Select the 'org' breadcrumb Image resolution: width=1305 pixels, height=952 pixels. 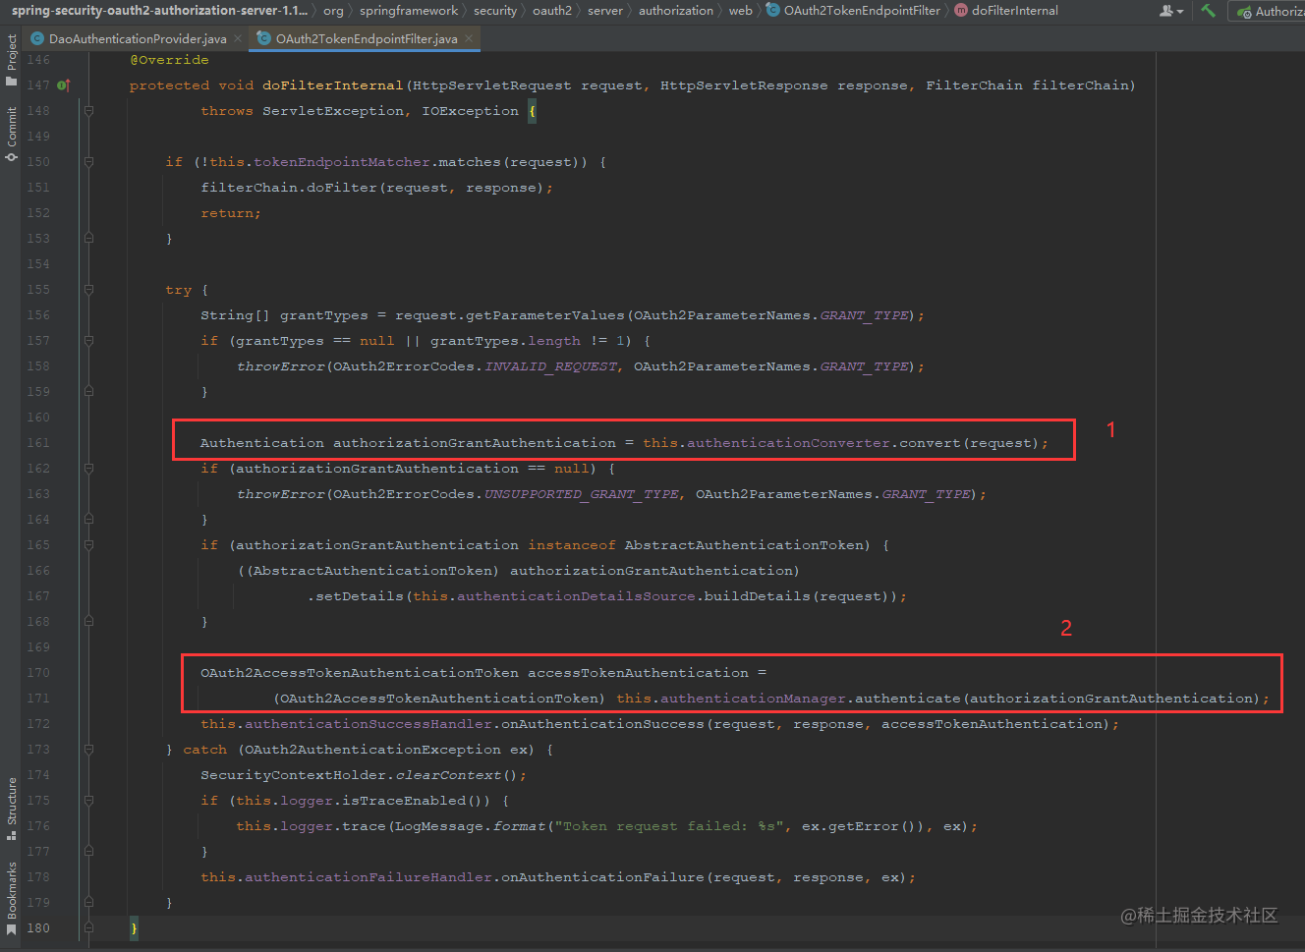click(x=333, y=11)
